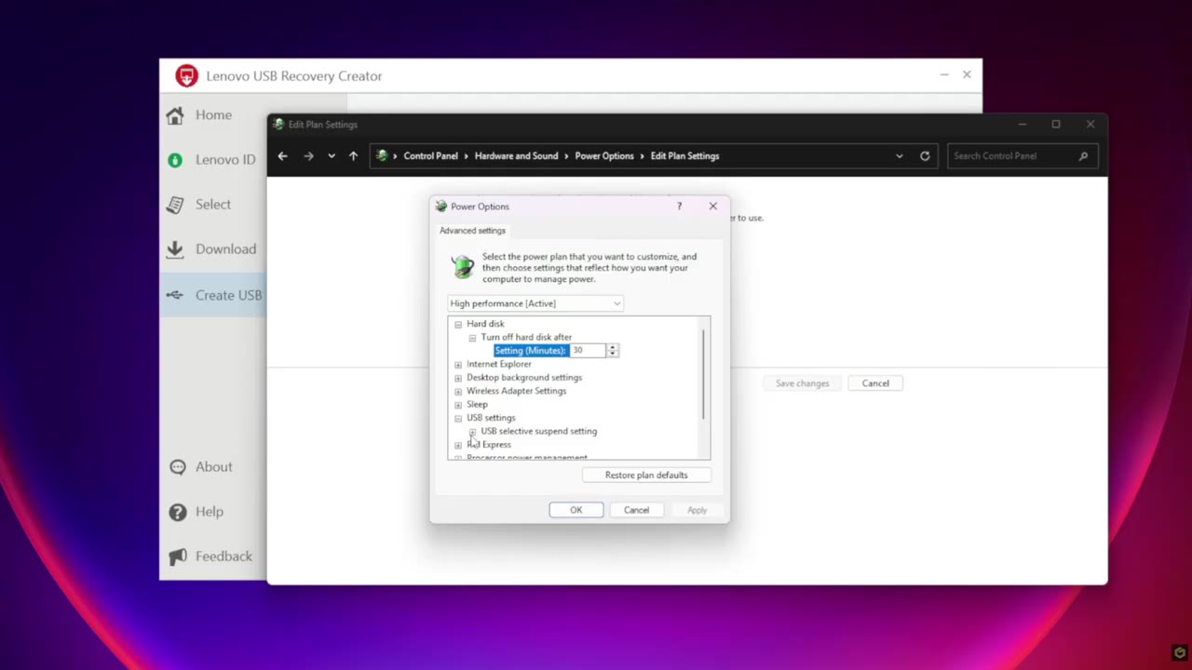
Task: Click the up-one-level arrow in Control Panel
Action: (353, 156)
